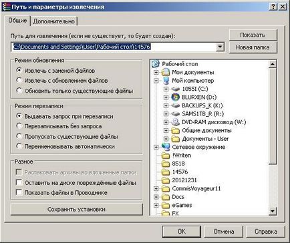
Task: Expand the eGames folder node
Action: 156,206
